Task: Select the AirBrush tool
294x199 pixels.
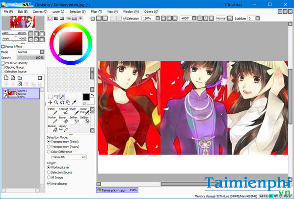Action: [64, 111]
